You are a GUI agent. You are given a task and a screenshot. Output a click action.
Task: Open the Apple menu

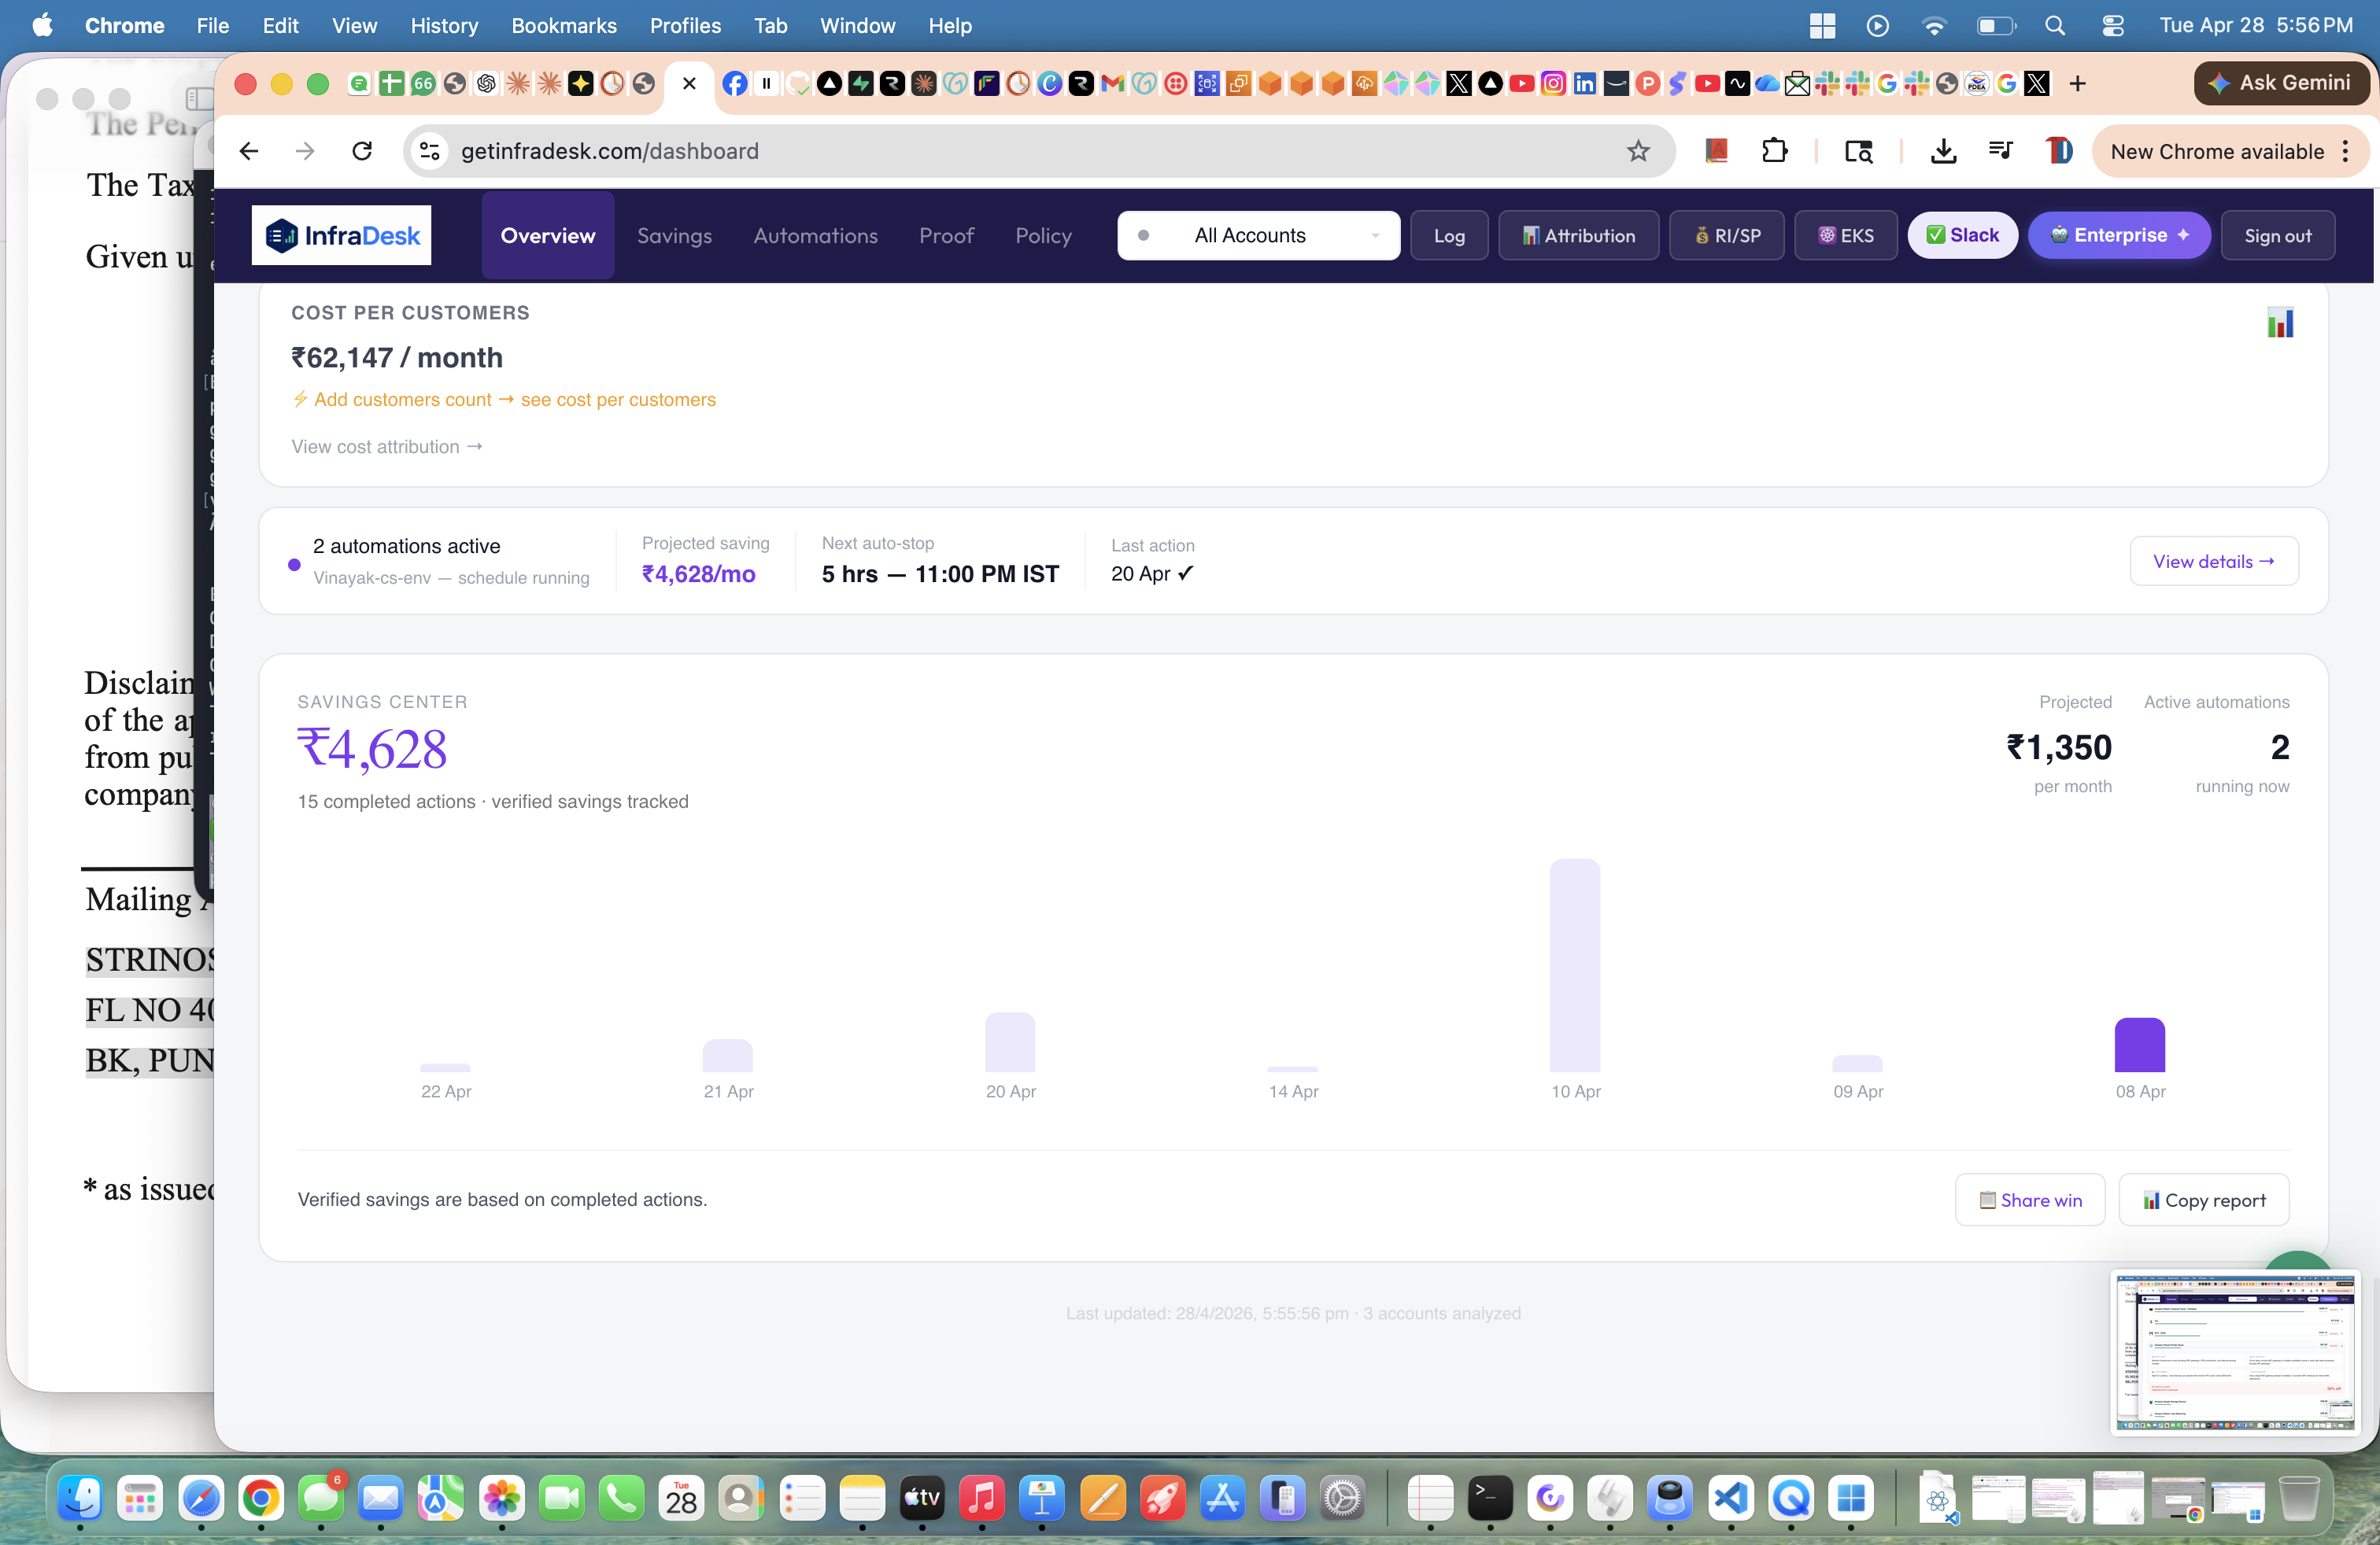42,25
